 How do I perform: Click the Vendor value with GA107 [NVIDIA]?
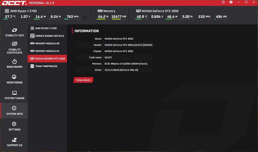pyautogui.click(x=128, y=45)
